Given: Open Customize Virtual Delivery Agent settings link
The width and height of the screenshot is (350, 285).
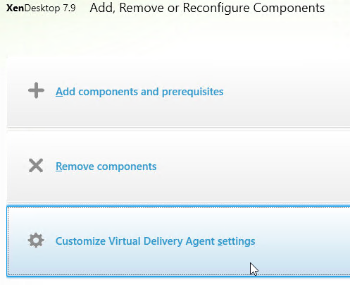Looking at the screenshot, I should (x=156, y=241).
